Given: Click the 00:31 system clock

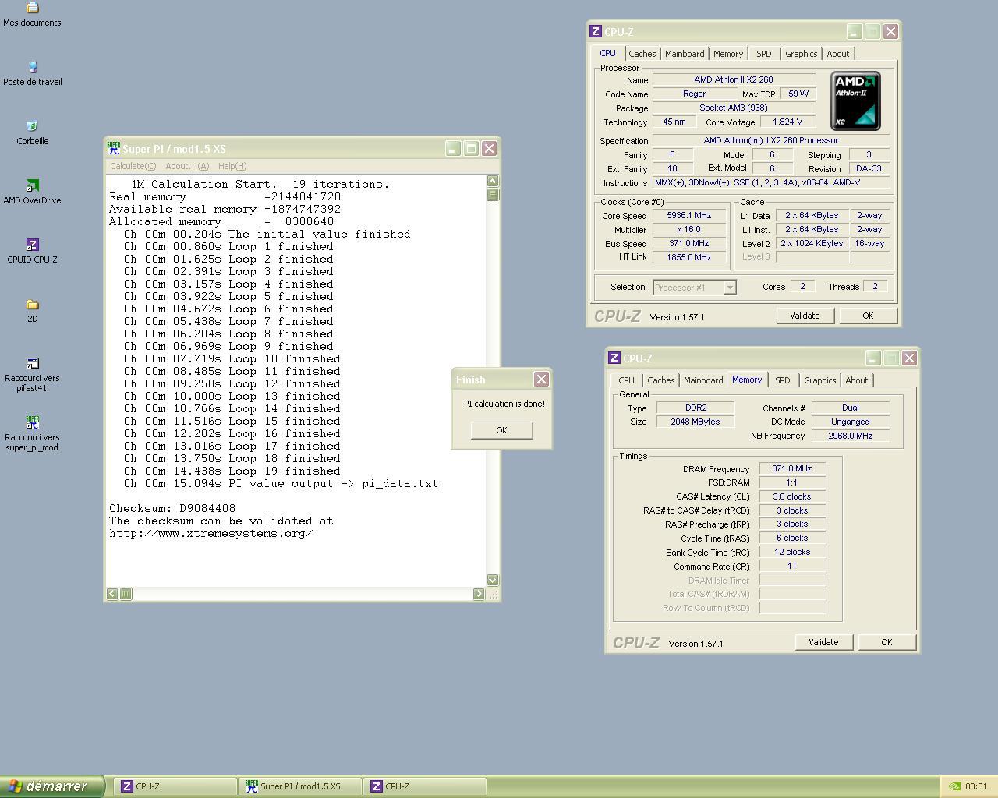Looking at the screenshot, I should click(975, 786).
